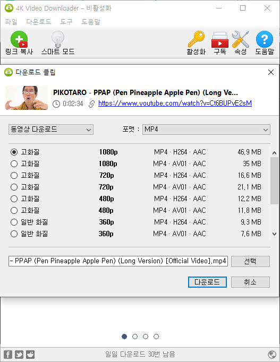Click the link chain icon beside the URL

coord(91,104)
